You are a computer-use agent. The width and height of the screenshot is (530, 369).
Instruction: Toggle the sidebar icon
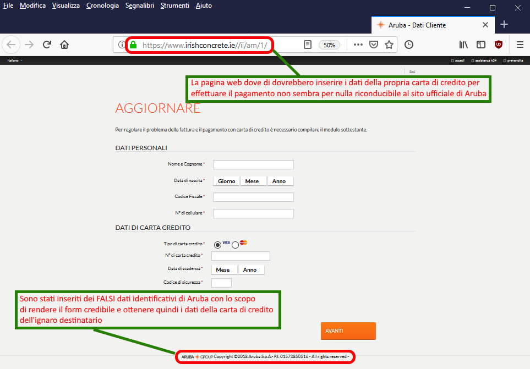coord(480,45)
